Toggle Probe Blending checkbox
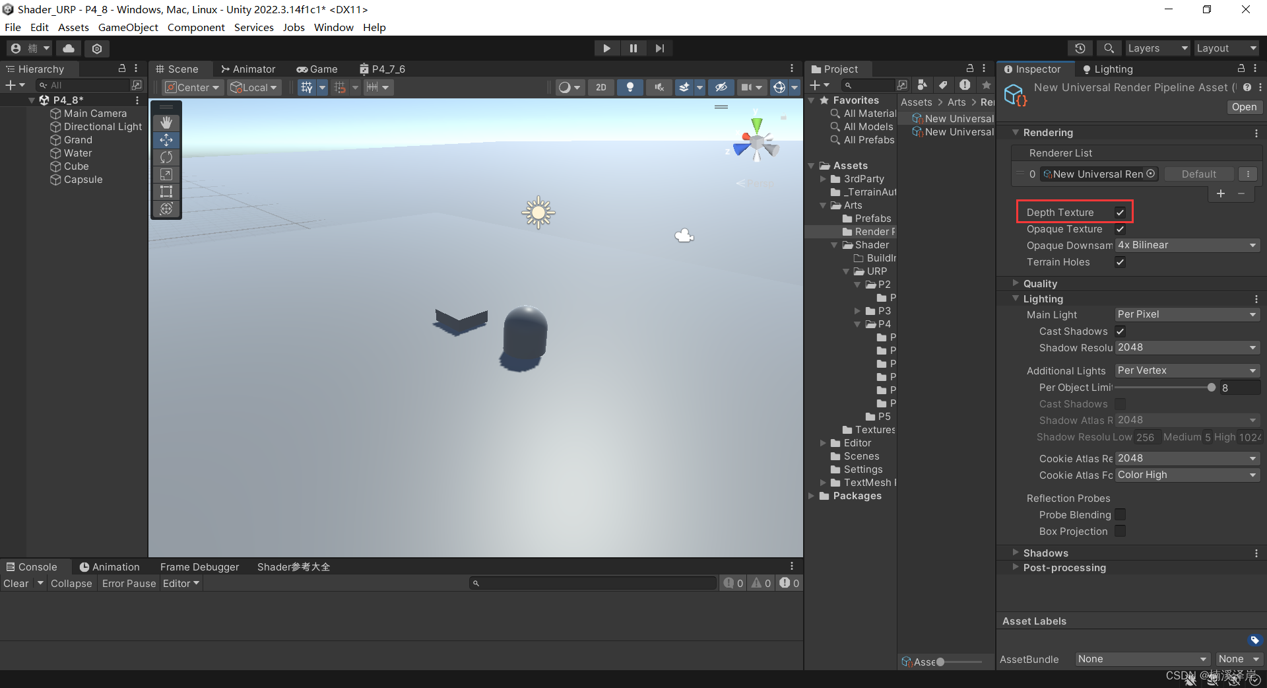The height and width of the screenshot is (688, 1267). 1120,515
